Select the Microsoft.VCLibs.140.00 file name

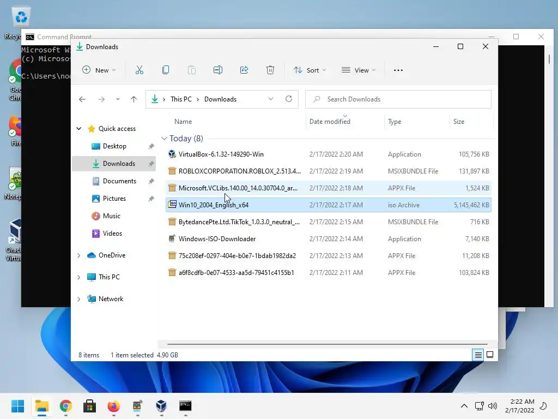pos(238,188)
